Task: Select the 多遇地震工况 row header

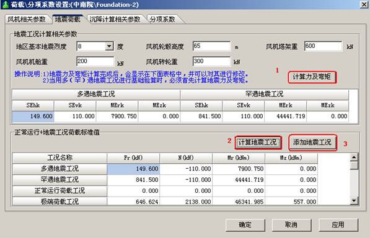Action: (x=59, y=169)
